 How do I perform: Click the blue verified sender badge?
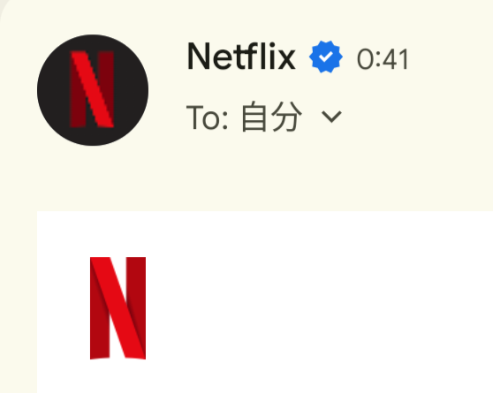pyautogui.click(x=326, y=57)
